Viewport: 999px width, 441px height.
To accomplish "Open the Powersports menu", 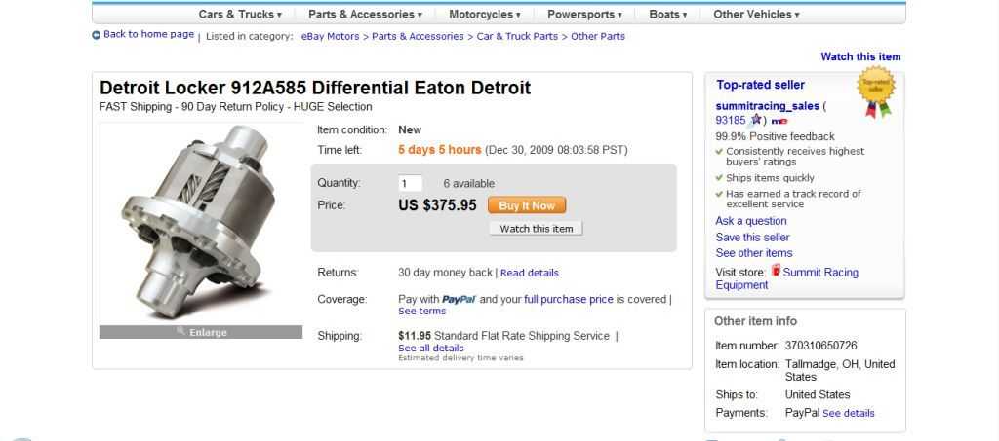I will (584, 14).
